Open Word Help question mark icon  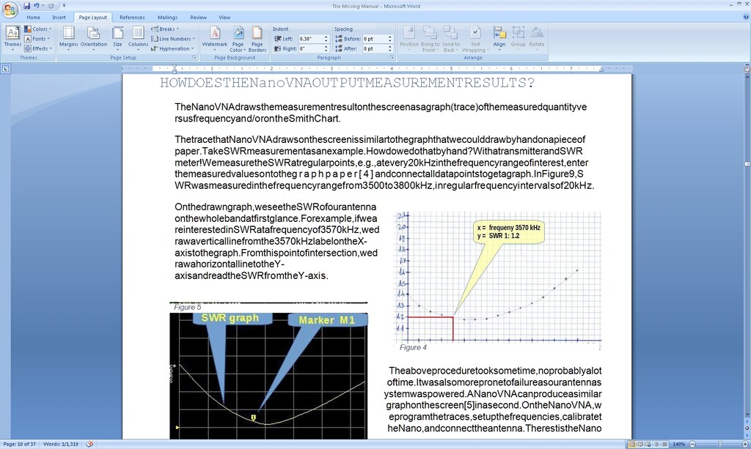(x=745, y=17)
